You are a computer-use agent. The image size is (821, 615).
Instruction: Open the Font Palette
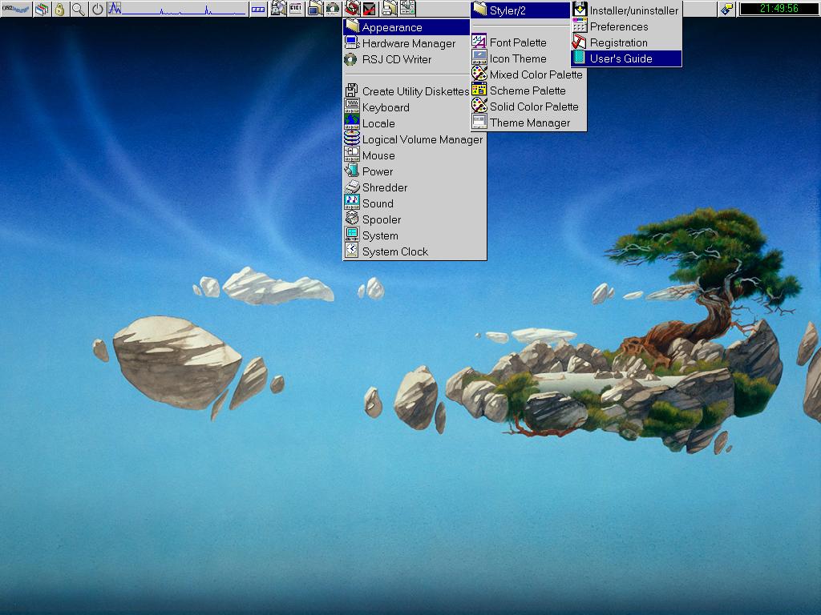(x=518, y=42)
